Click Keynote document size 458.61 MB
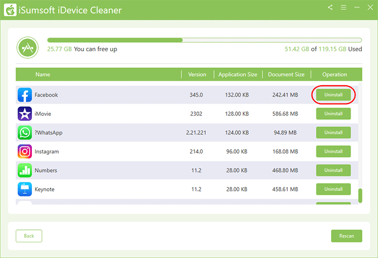This screenshot has width=378, height=258. (x=285, y=189)
